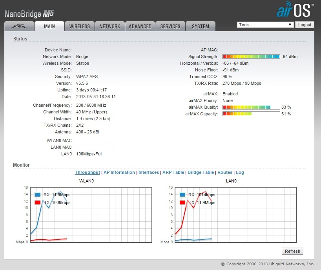This screenshot has height=270, width=321.
Task: Open the Log link
Action: pyautogui.click(x=240, y=172)
